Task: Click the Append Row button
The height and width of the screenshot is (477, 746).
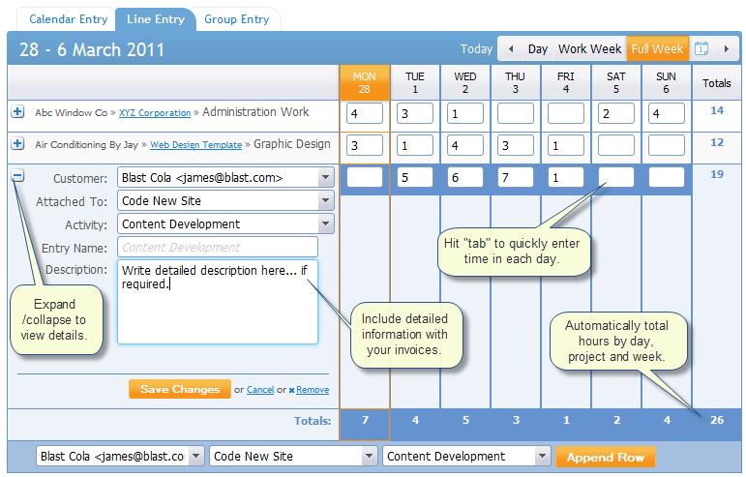Action: coord(605,457)
